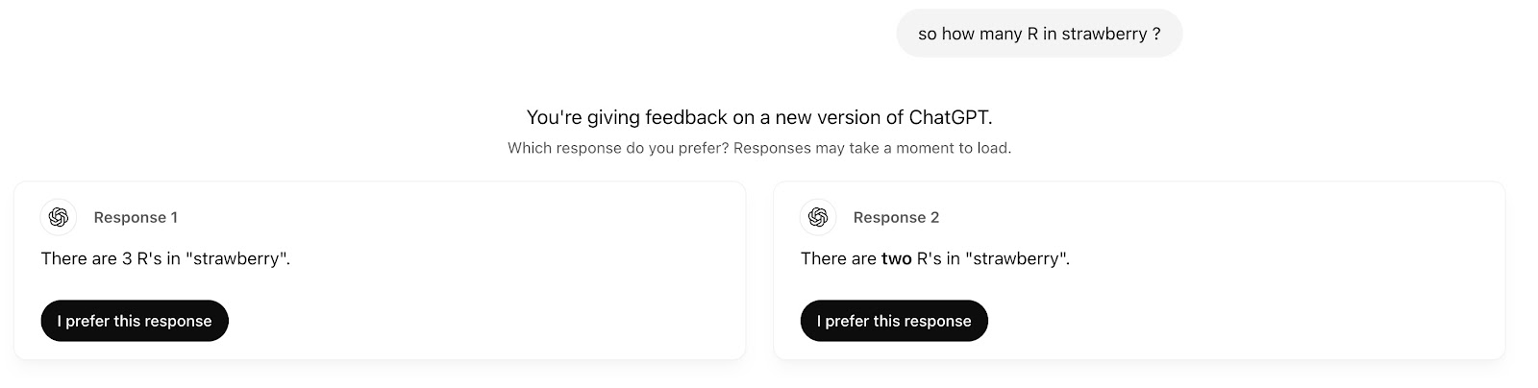Select the "Response 1" label

click(x=136, y=217)
